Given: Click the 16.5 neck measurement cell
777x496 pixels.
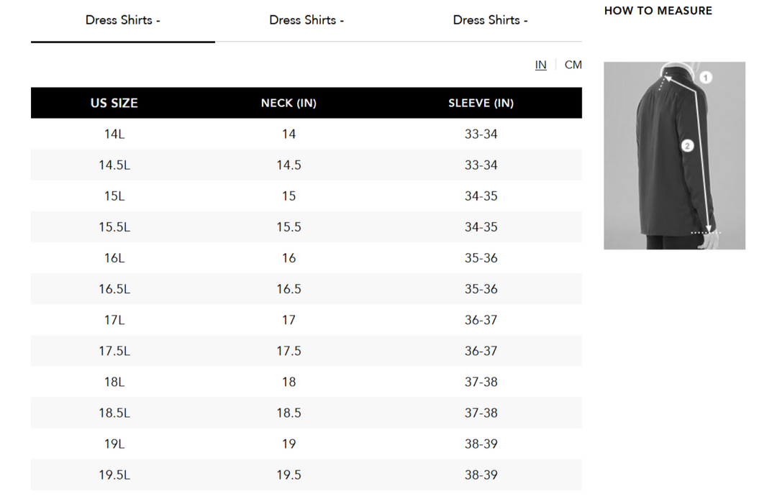Looking at the screenshot, I should tap(288, 289).
